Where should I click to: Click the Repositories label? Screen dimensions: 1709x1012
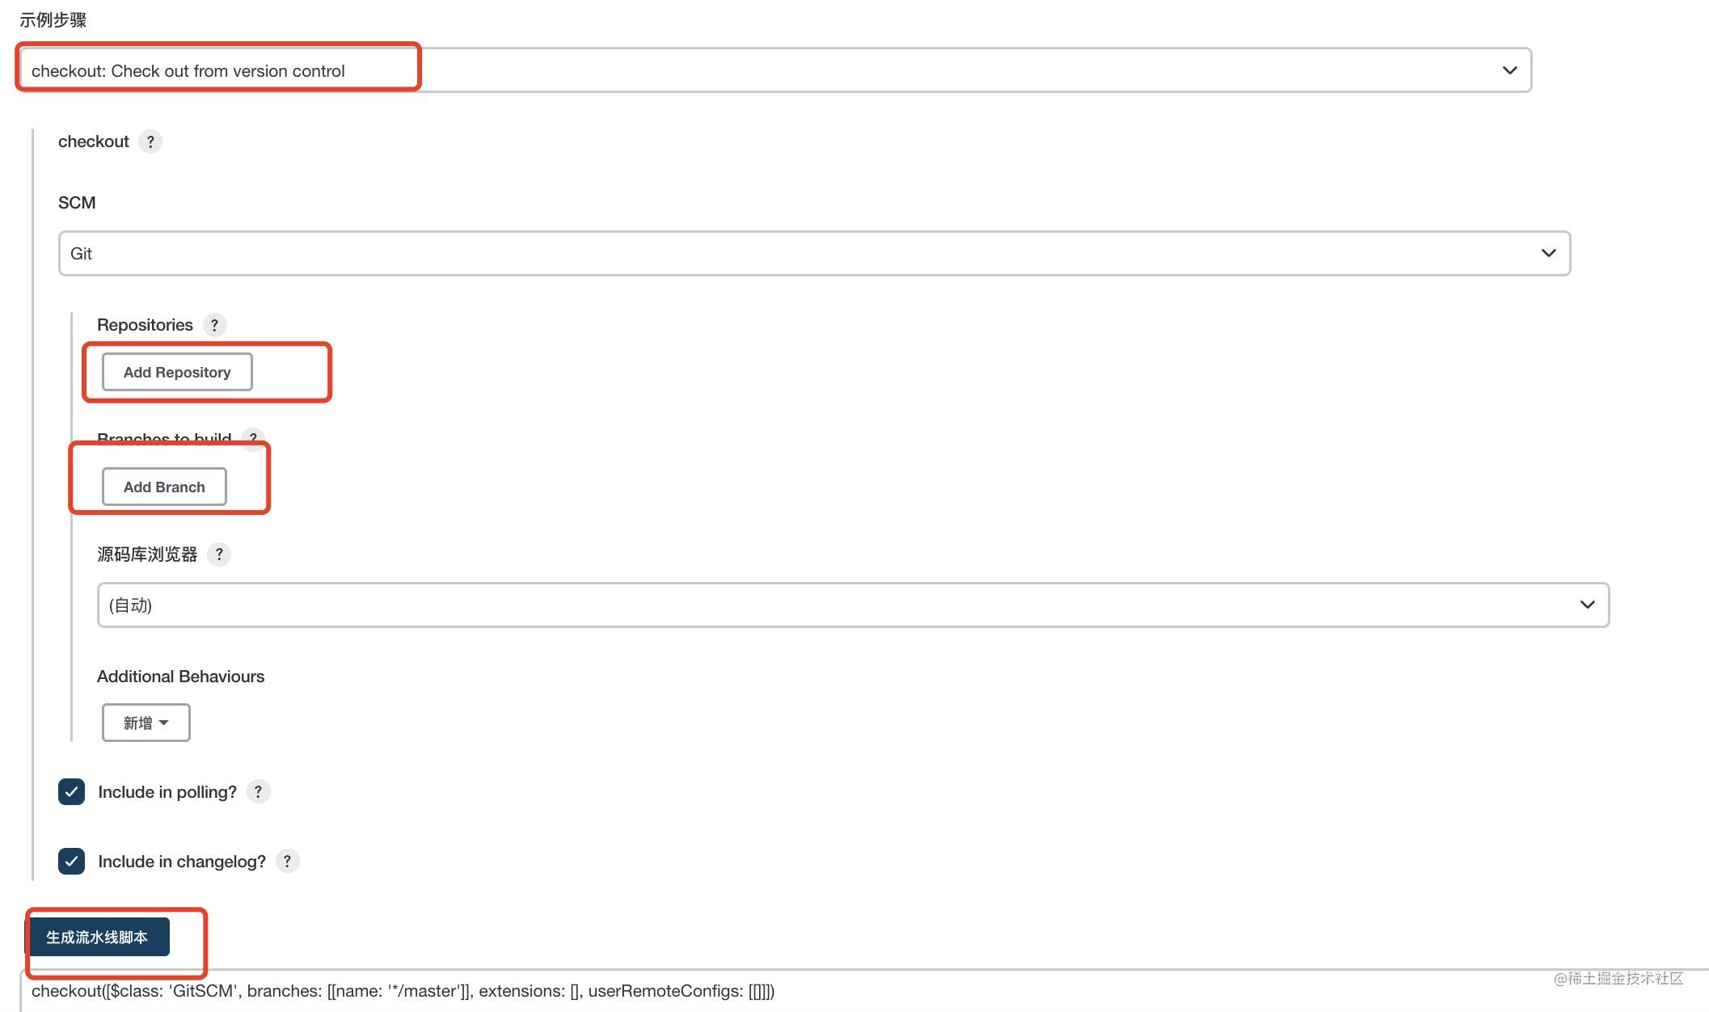(x=145, y=325)
